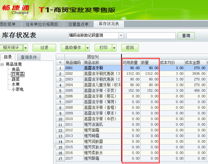The height and width of the screenshot is (164, 208).
Task: Click the 查询 button
Action: [186, 36]
